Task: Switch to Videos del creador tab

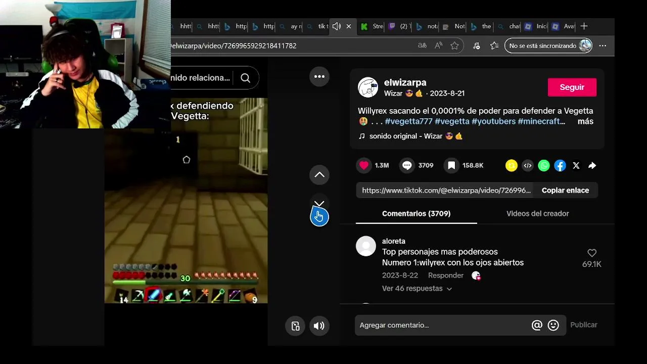Action: pos(538,213)
